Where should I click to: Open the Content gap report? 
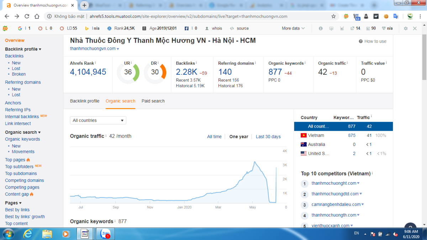[x=17, y=194]
